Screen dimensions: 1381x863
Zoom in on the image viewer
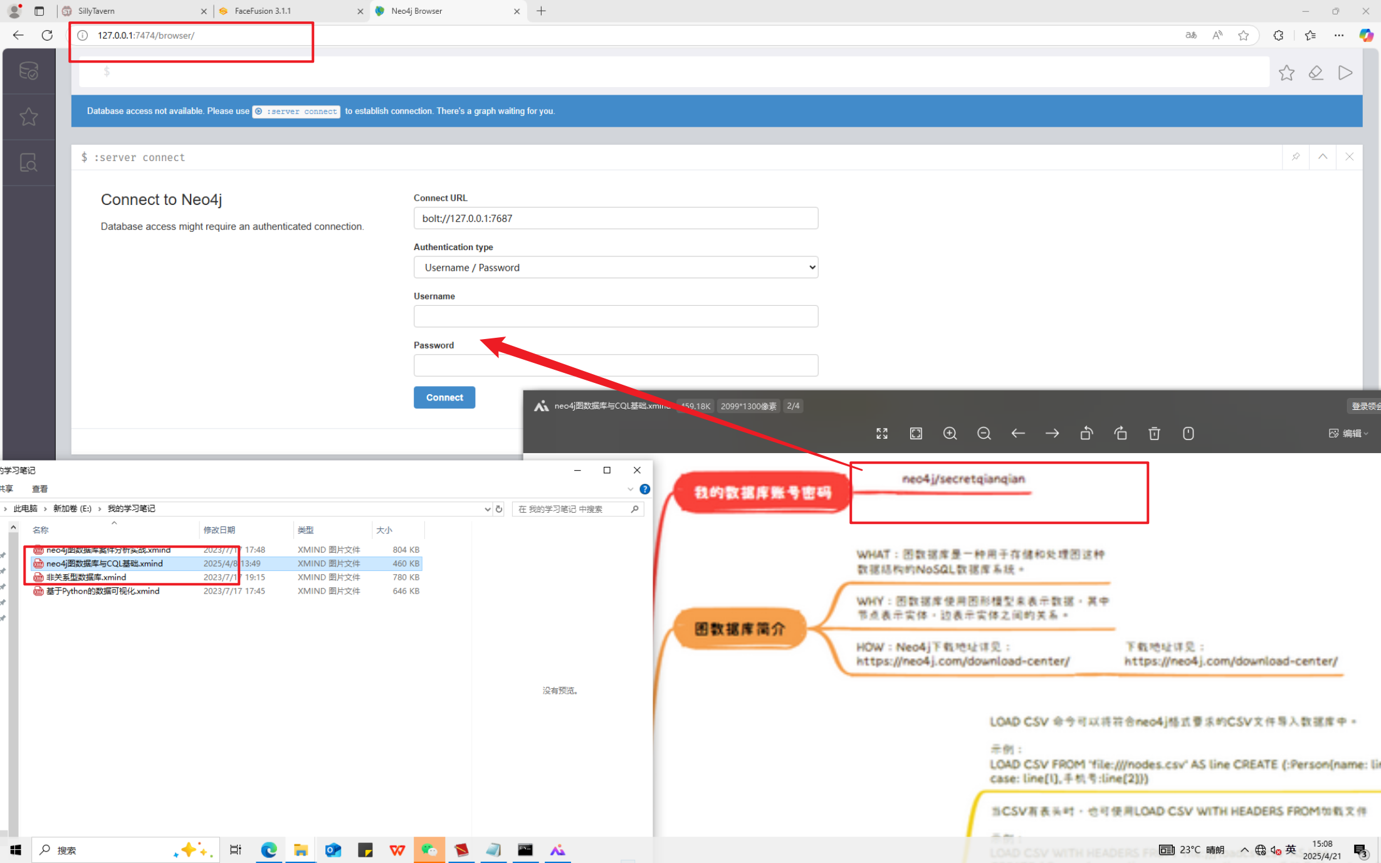950,434
